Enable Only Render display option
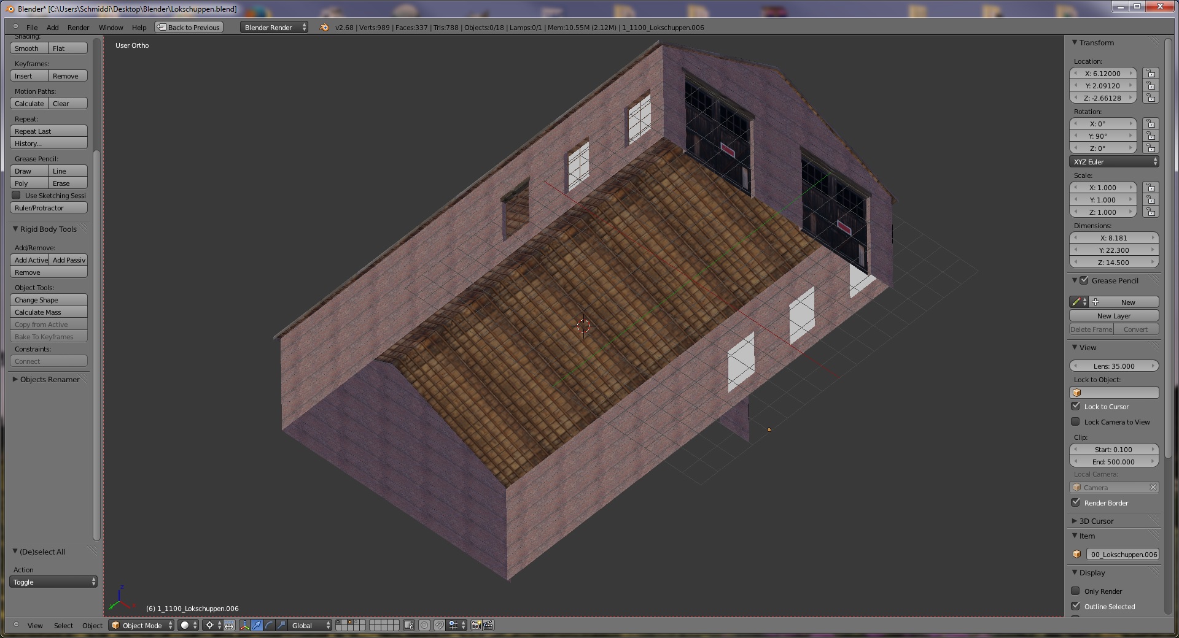The width and height of the screenshot is (1179, 638). [x=1076, y=591]
